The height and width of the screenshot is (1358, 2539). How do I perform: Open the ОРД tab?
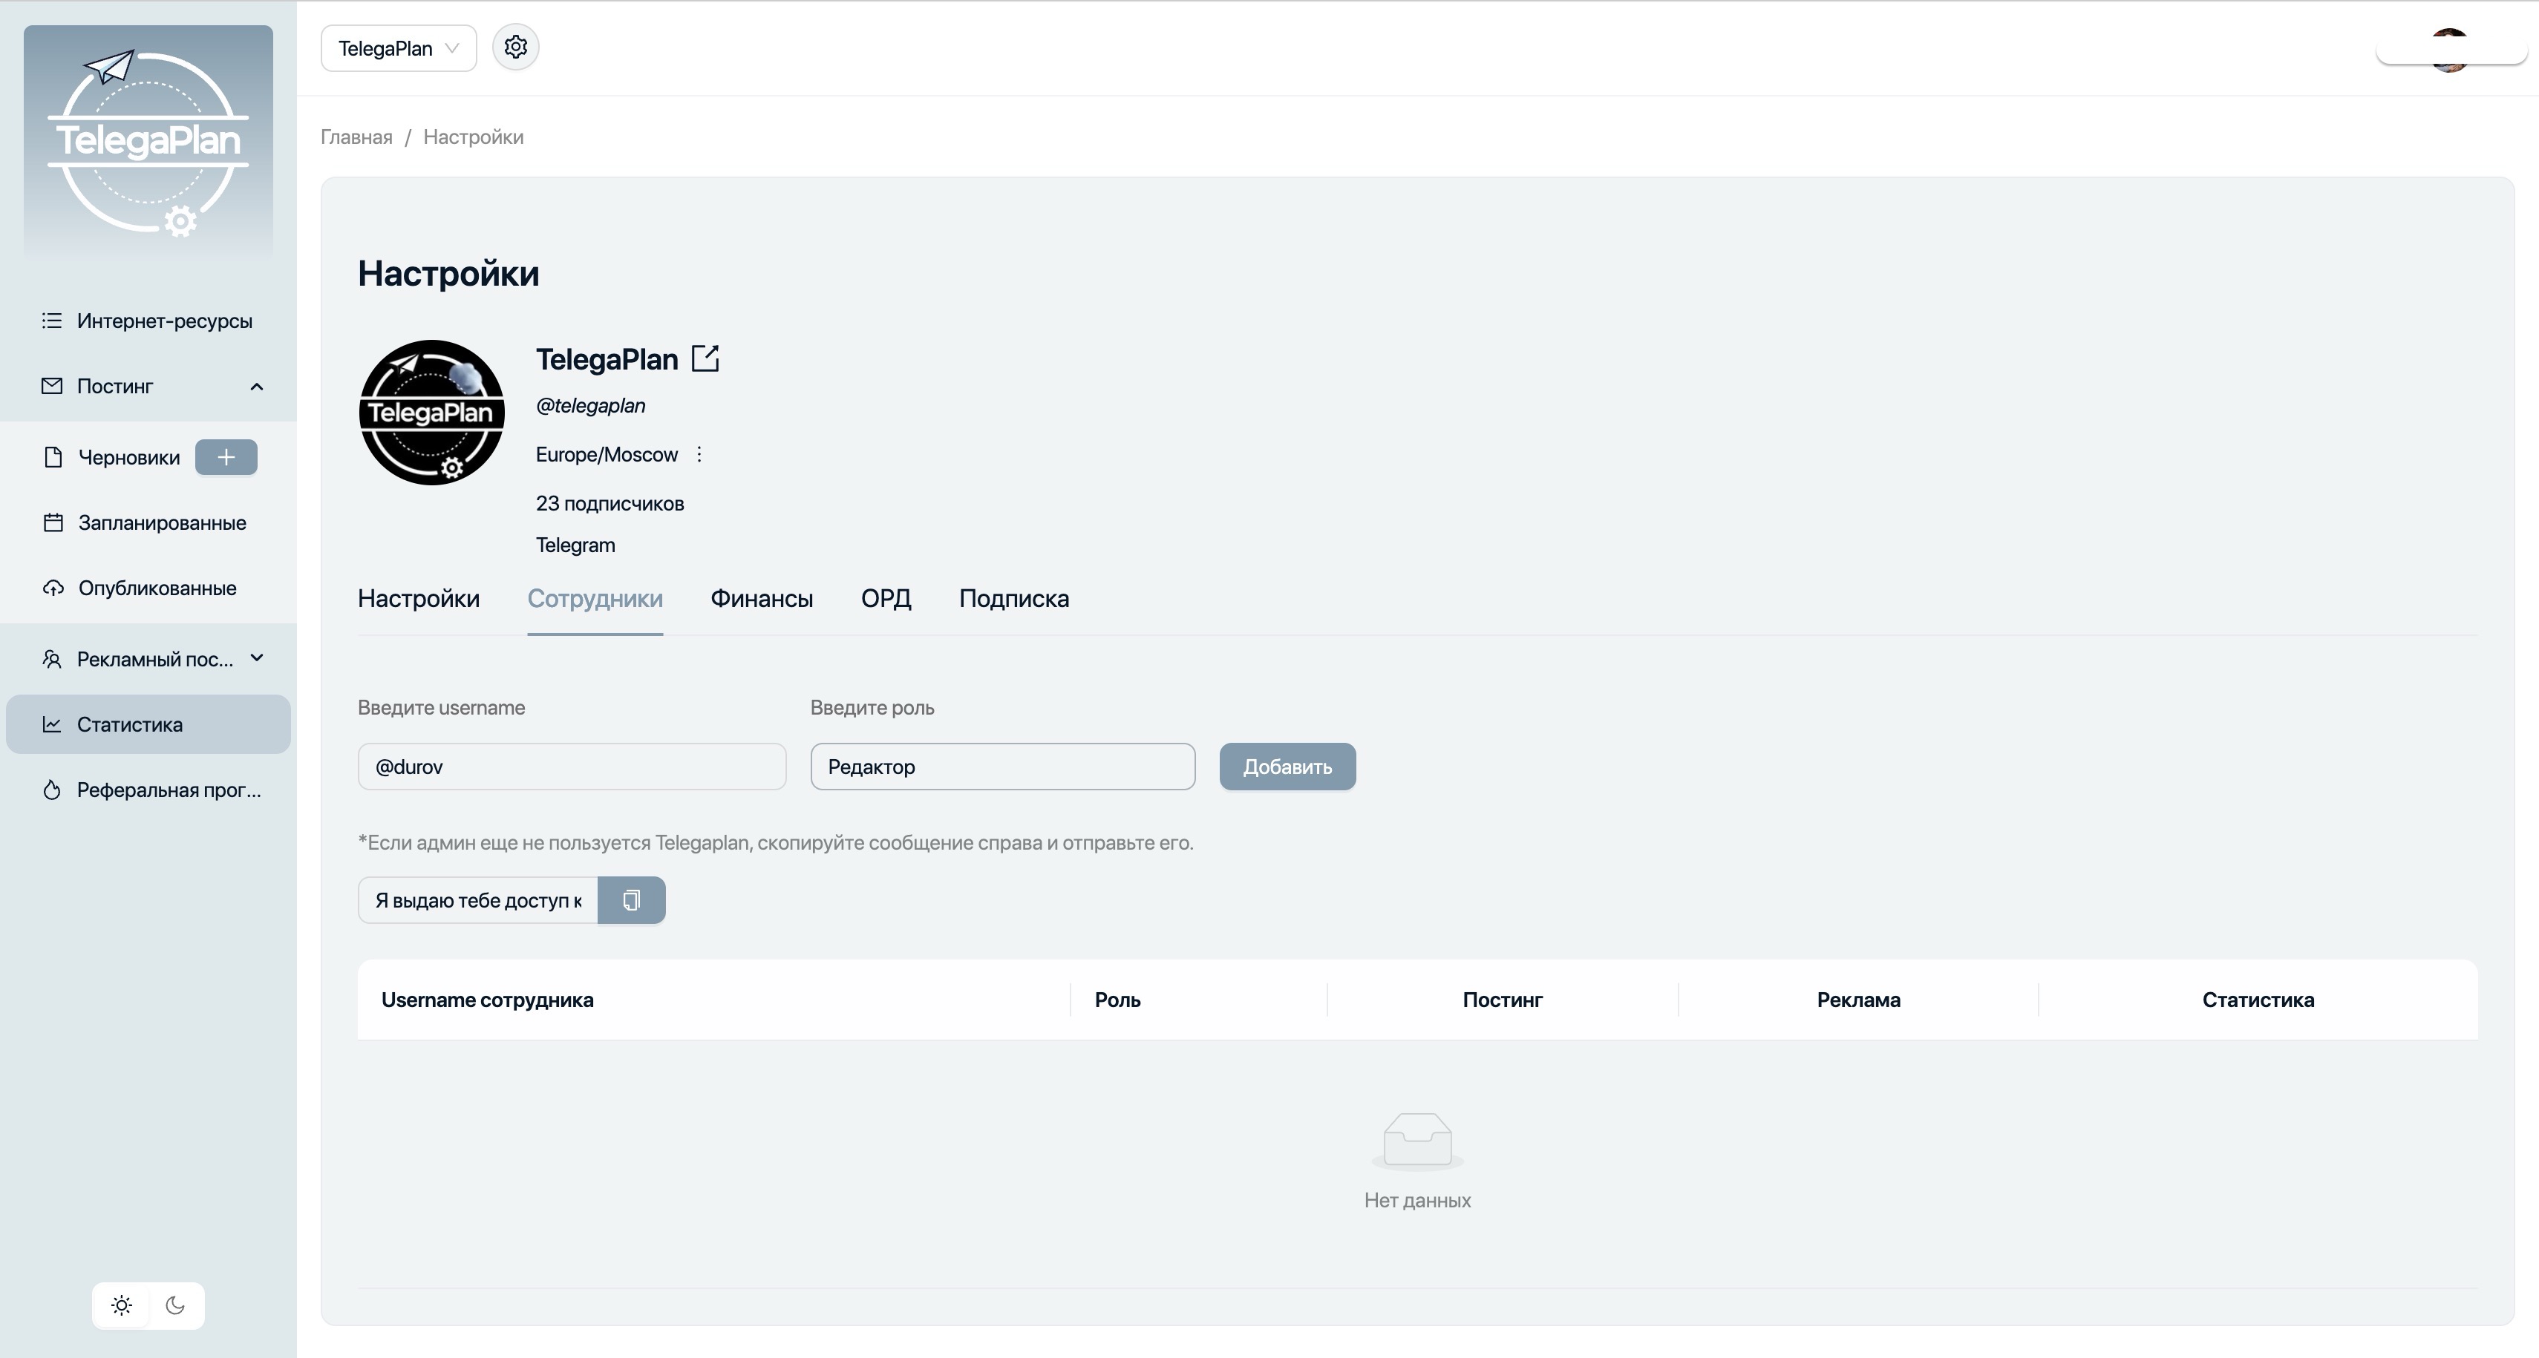tap(886, 598)
